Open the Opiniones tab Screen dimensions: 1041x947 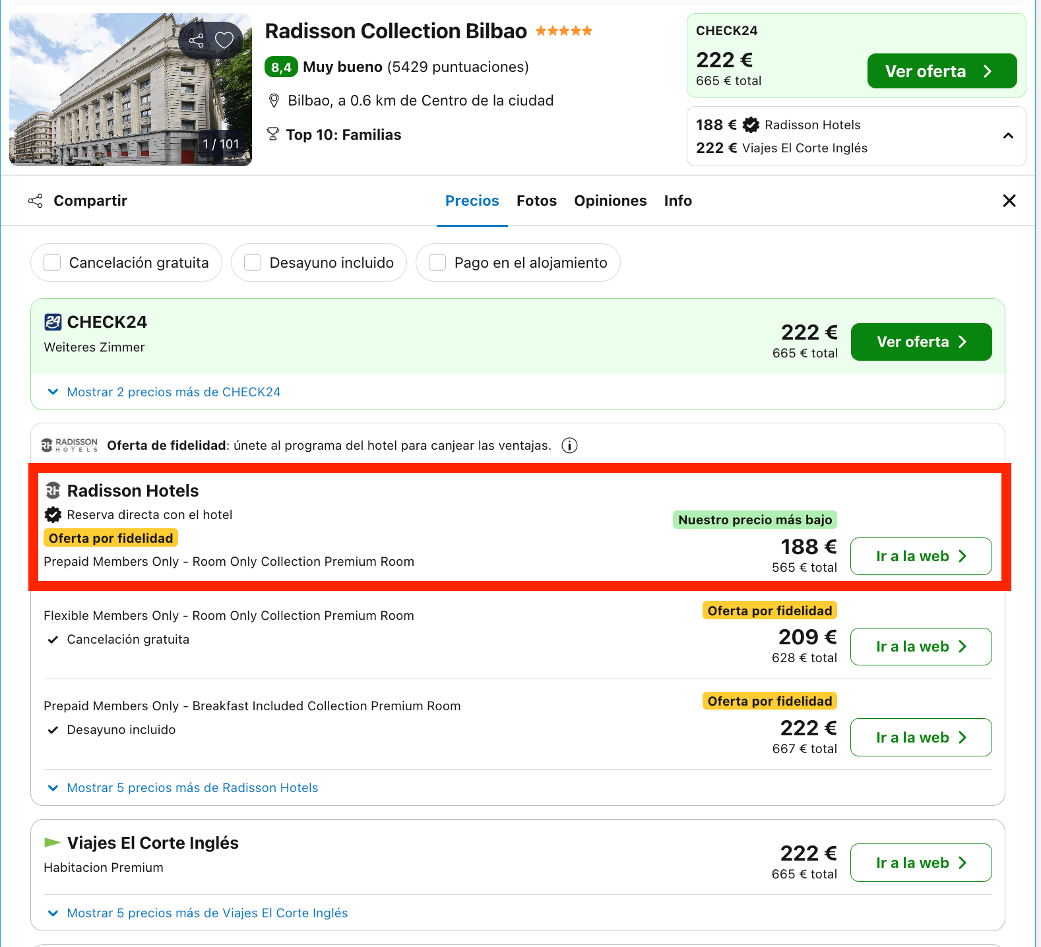(610, 200)
